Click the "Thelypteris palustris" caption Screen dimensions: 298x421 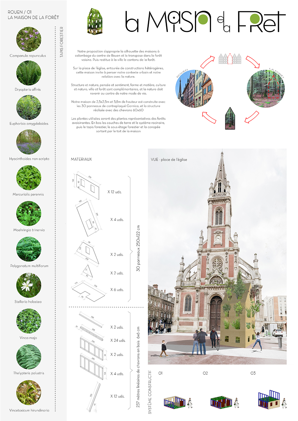[29, 373]
